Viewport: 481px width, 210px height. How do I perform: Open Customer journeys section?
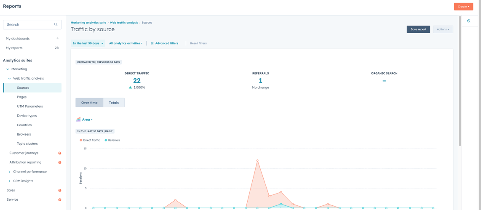pos(24,153)
